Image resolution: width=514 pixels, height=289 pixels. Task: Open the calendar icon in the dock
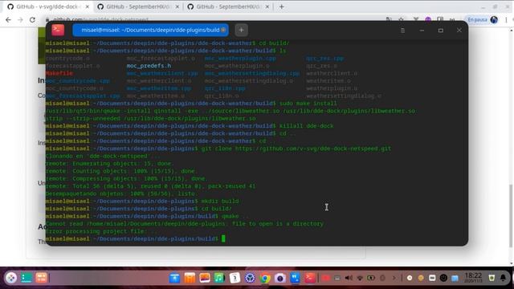(x=235, y=279)
